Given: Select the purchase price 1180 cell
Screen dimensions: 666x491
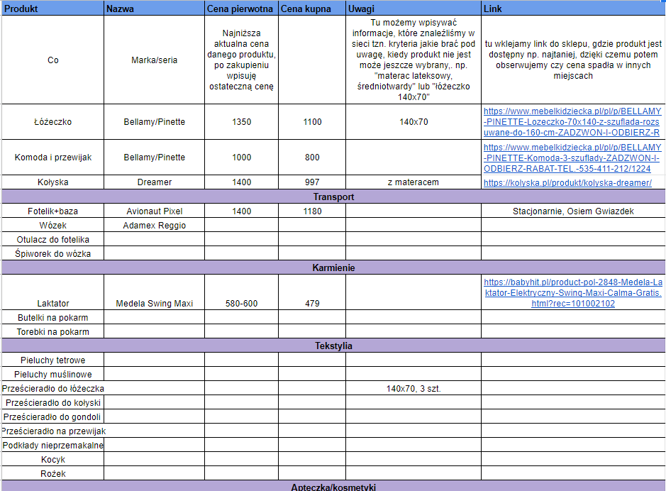Looking at the screenshot, I should click(312, 211).
